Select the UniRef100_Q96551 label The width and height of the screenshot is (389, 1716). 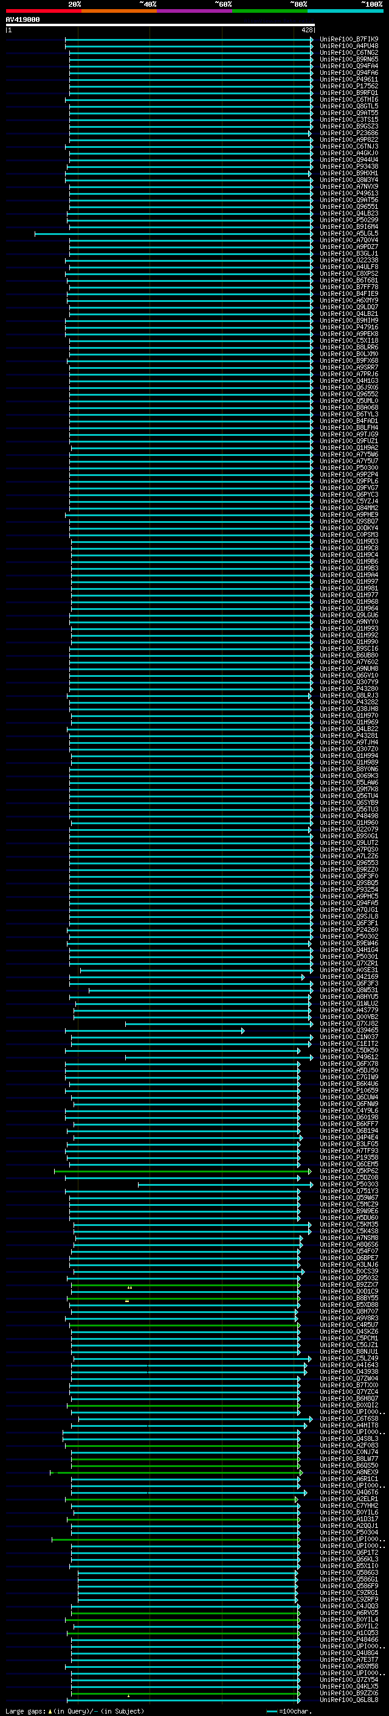click(348, 206)
